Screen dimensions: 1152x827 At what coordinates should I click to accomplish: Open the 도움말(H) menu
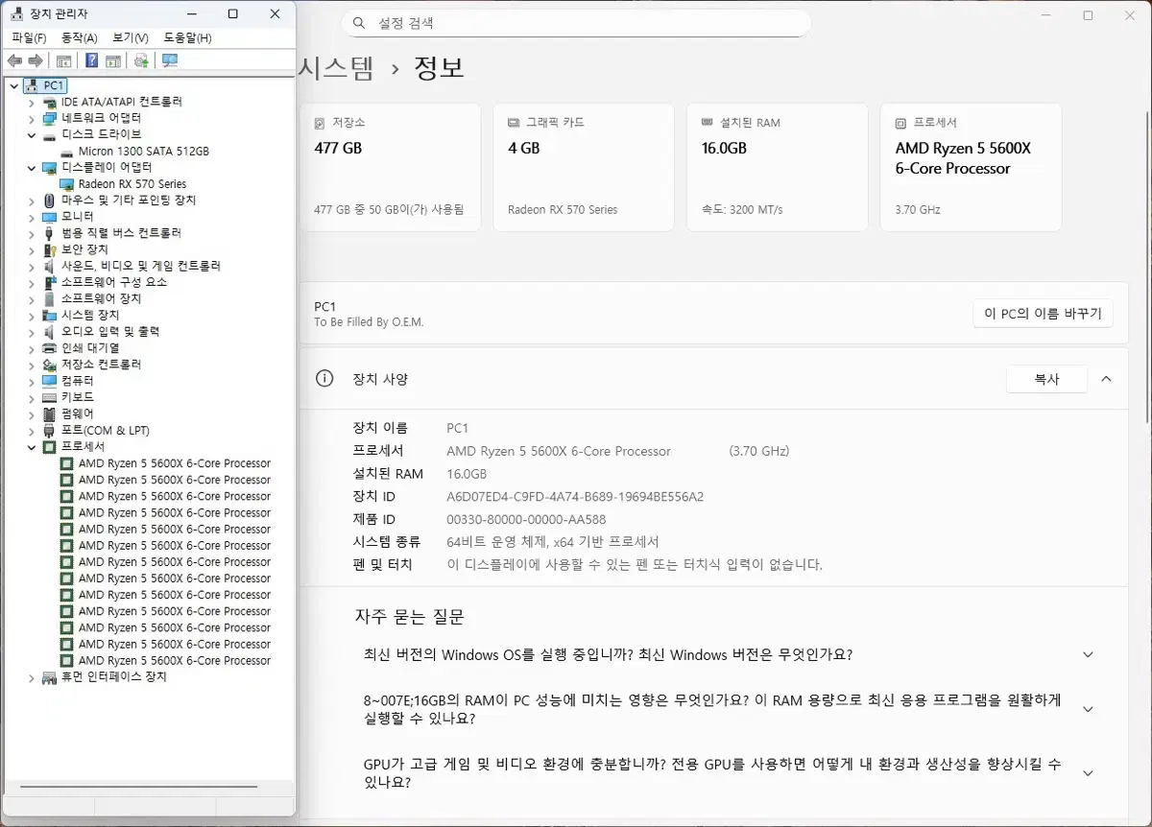[187, 37]
